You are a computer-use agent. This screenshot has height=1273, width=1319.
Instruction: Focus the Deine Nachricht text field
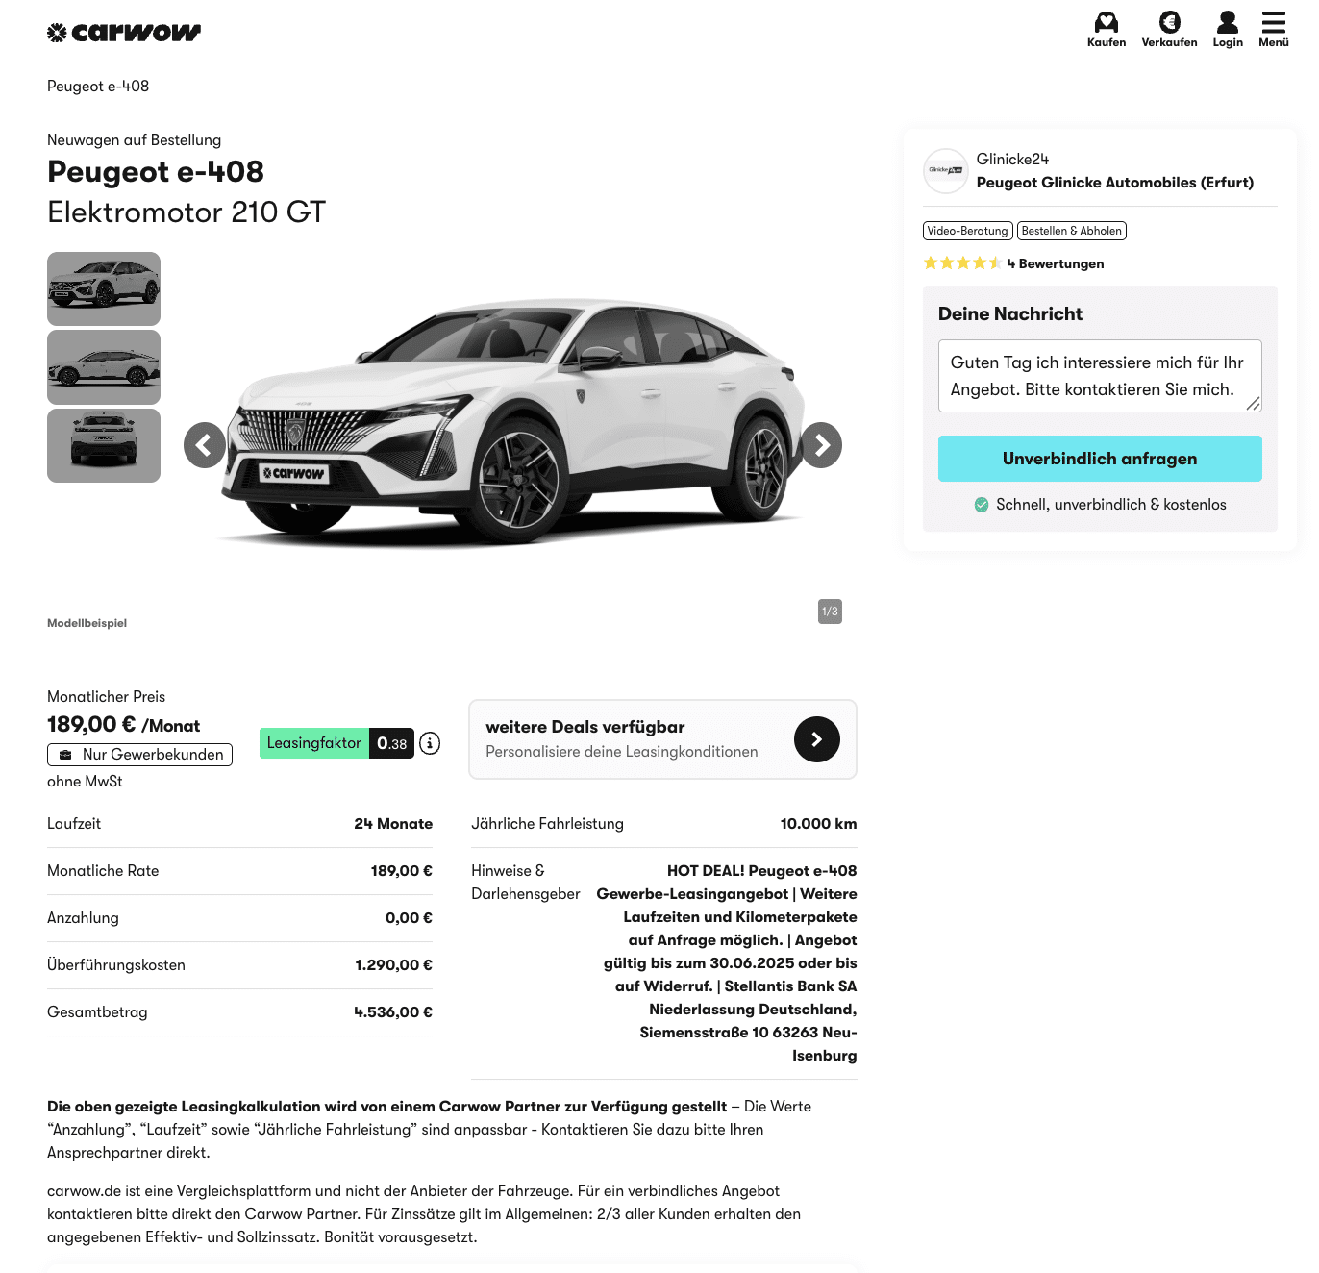(x=1100, y=376)
